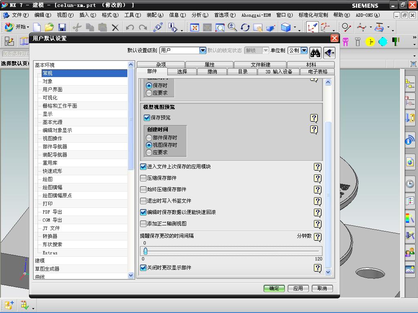Switch to the 文件新建 tab
Viewport: 418px width, 313px height.
260,64
